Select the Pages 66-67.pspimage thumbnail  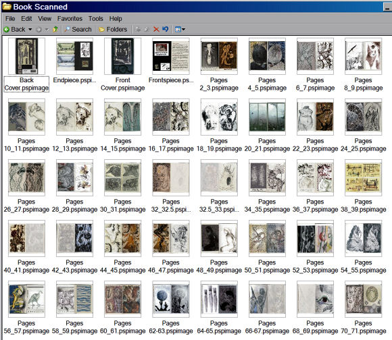pos(267,299)
